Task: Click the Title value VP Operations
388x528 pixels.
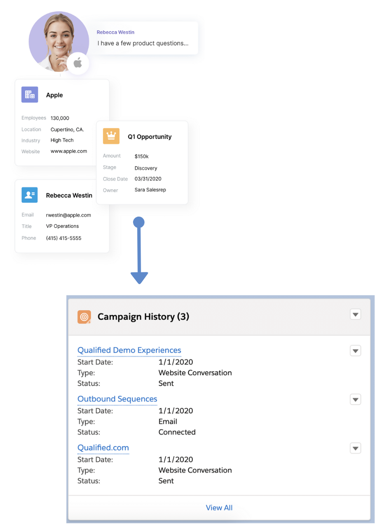Action: [62, 226]
